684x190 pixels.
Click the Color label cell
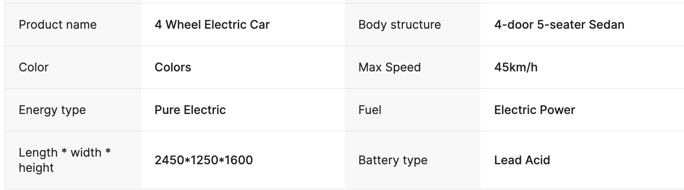33,68
